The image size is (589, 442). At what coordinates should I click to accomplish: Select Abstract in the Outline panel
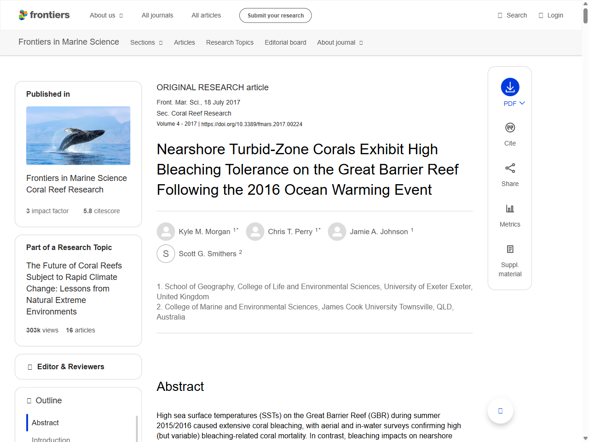(x=45, y=423)
